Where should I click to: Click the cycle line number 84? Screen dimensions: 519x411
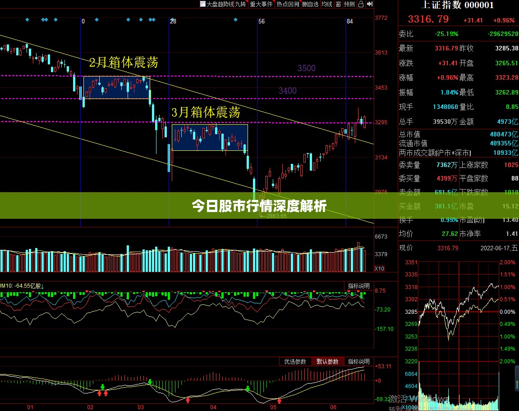pos(350,22)
